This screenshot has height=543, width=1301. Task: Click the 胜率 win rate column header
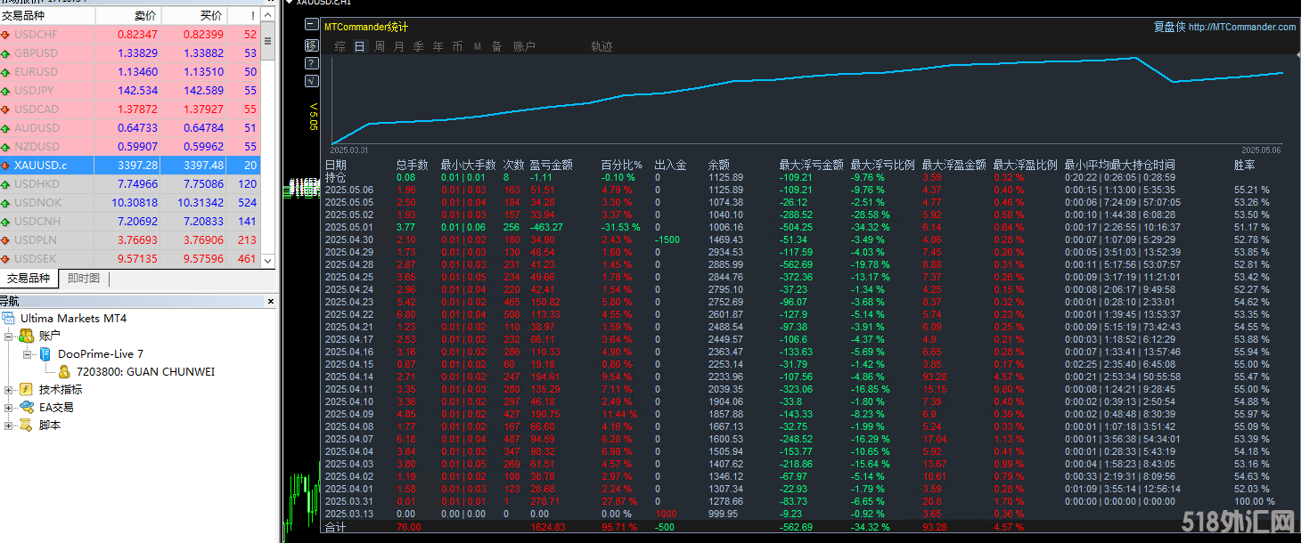tap(1245, 165)
